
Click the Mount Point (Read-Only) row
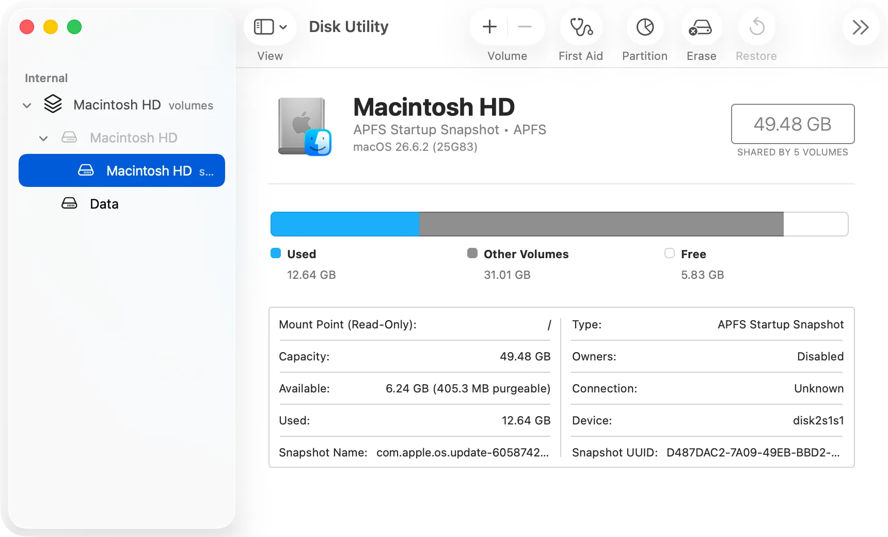click(x=415, y=325)
